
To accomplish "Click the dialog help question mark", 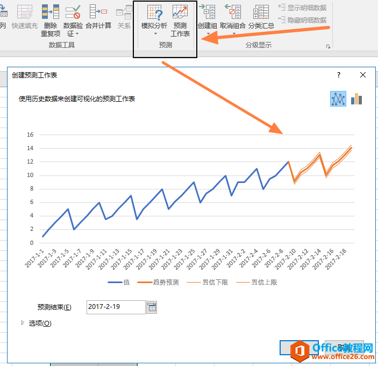I will tap(339, 75).
